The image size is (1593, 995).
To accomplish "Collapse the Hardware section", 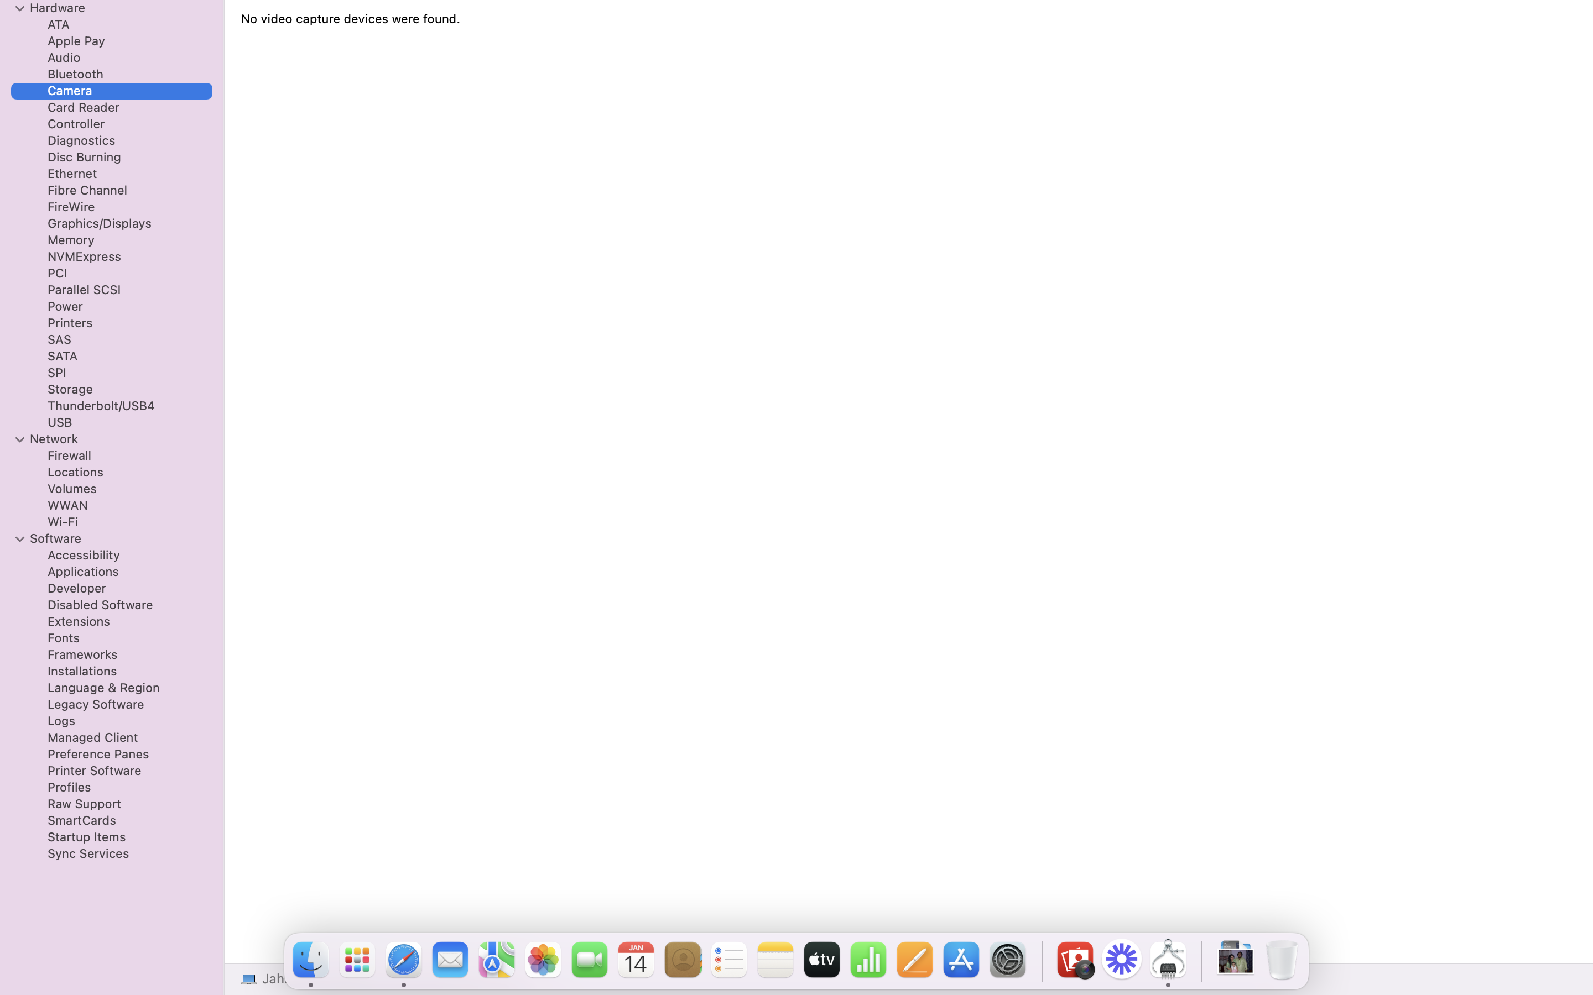I will [x=20, y=8].
